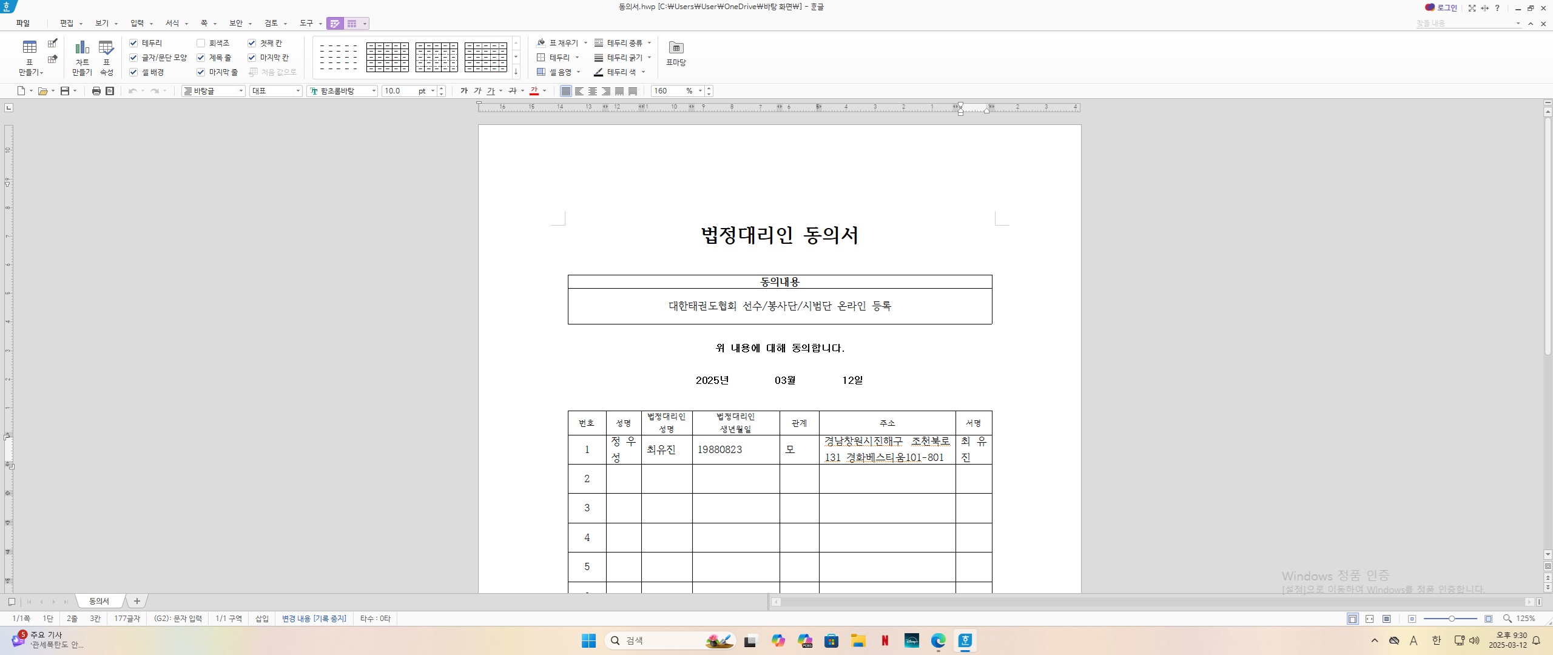Click the 삽입 insert mode indicator
This screenshot has width=1553, height=655.
click(261, 619)
